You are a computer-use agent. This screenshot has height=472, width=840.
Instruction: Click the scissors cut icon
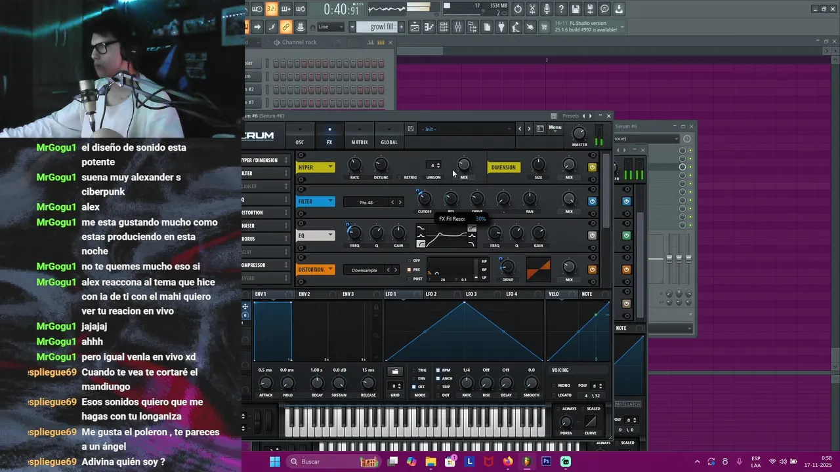tap(532, 9)
